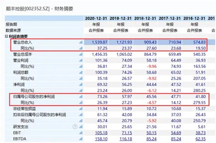The image size is (216, 143).
Task: Open chart icon for EBITDA row
Action: click(81, 139)
